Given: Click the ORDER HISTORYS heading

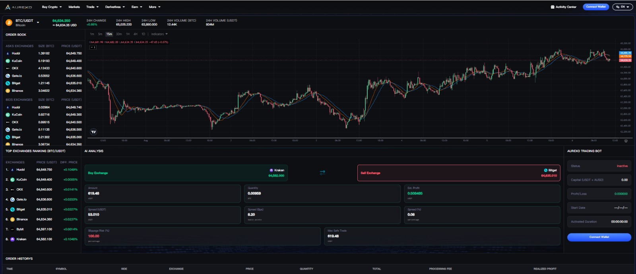Looking at the screenshot, I should [19, 259].
